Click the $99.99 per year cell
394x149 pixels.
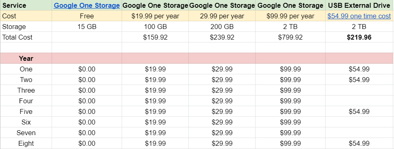[290, 16]
